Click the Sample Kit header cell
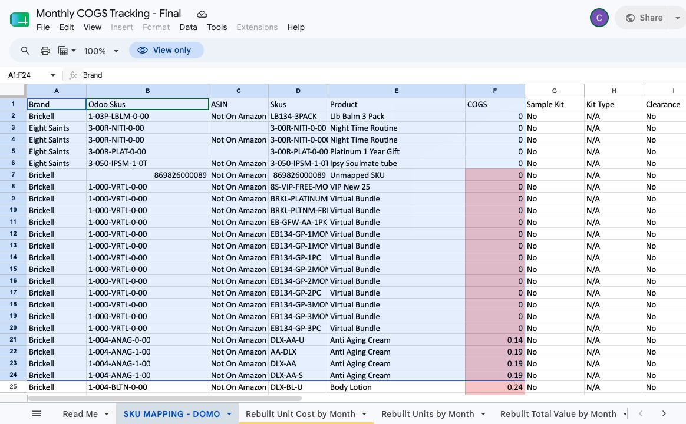 555,104
